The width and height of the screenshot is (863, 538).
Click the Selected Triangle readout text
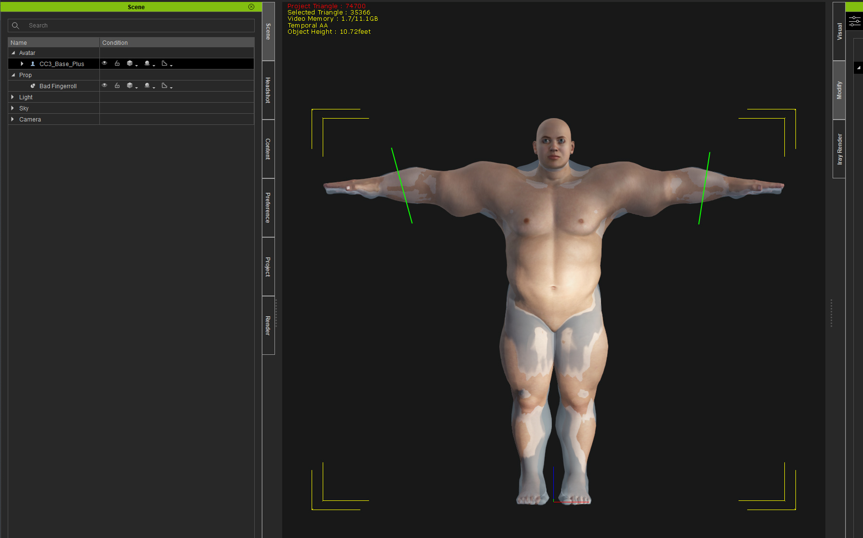pos(329,13)
